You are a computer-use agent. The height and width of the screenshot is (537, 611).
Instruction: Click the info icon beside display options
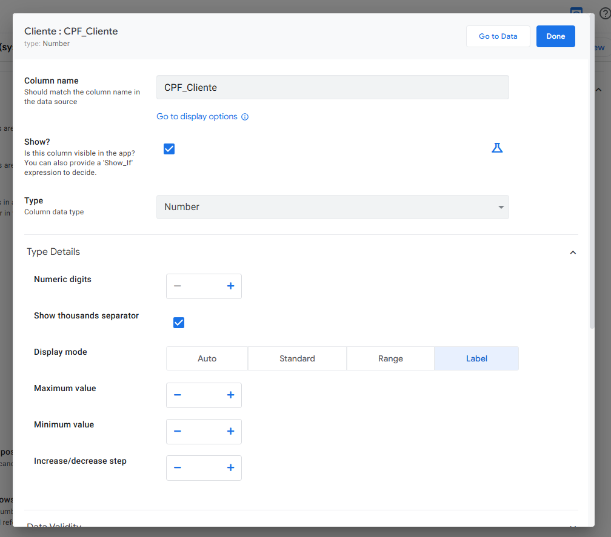click(245, 117)
